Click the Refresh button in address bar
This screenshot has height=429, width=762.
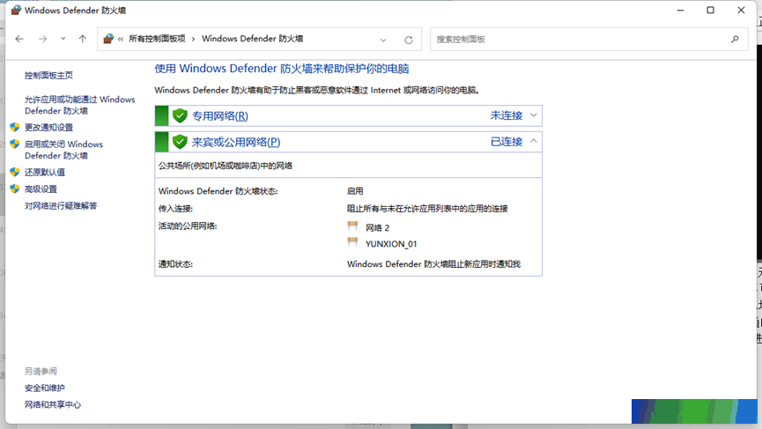click(409, 40)
